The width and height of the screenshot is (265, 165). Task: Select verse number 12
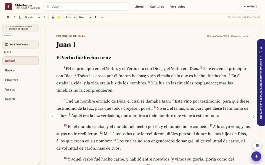pyautogui.click(x=101, y=133)
